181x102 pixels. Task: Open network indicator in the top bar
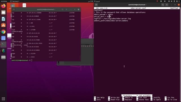(x=169, y=1)
